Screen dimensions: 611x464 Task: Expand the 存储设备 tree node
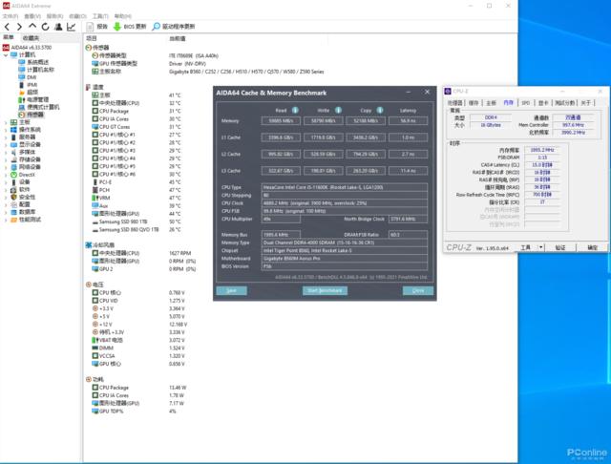point(6,159)
